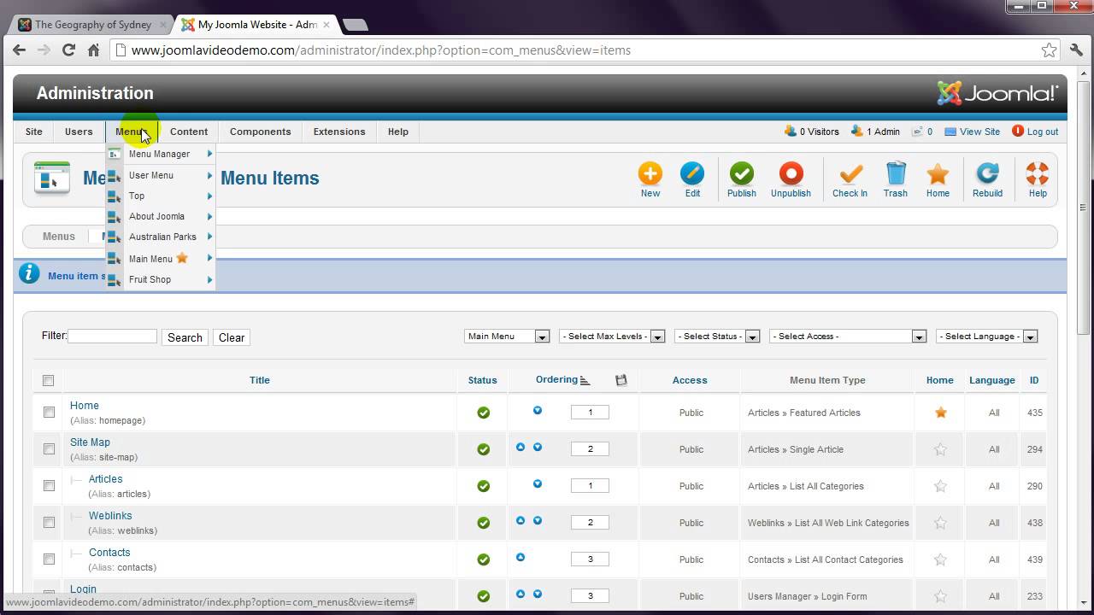This screenshot has width=1094, height=615.
Task: Toggle the select-all checkbox in header
Action: (48, 380)
